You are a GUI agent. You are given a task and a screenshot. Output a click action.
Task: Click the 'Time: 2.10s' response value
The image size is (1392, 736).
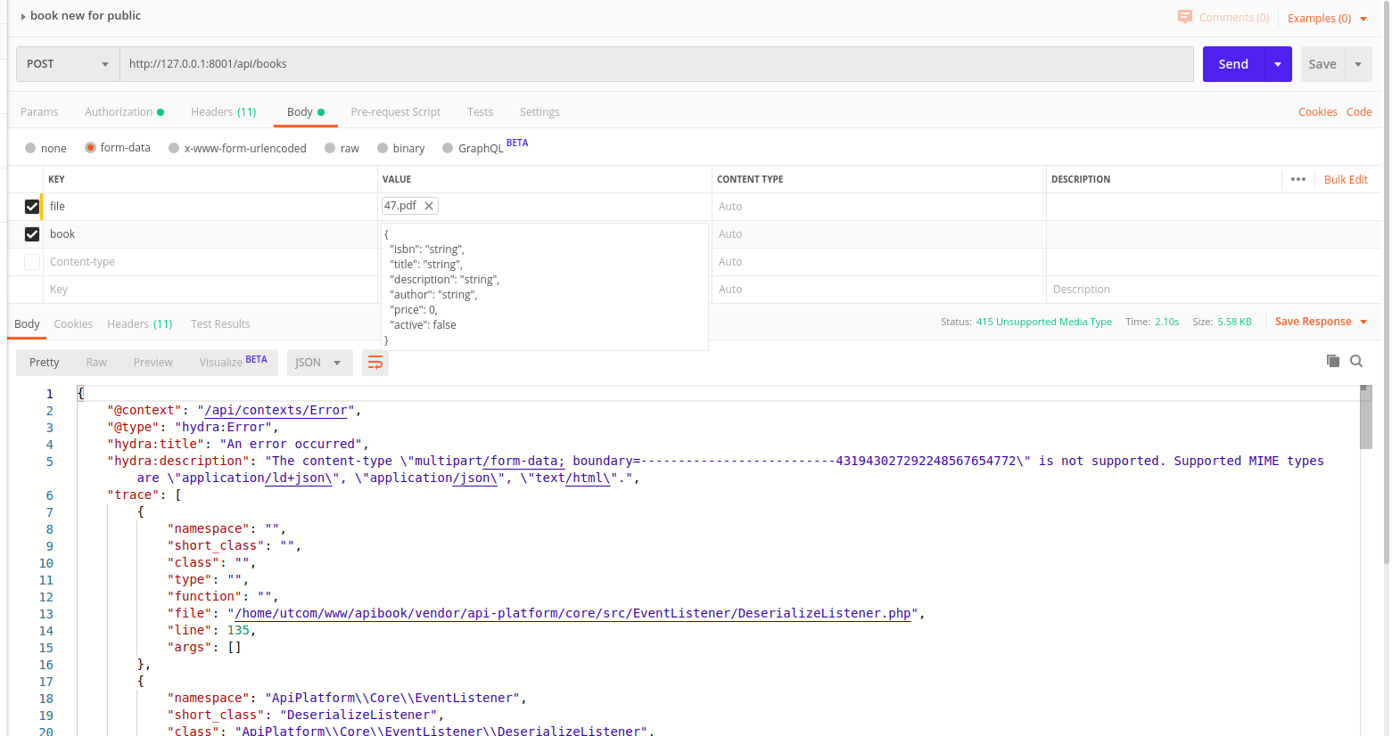coord(1152,322)
